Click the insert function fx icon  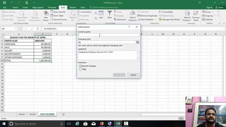tap(38, 29)
